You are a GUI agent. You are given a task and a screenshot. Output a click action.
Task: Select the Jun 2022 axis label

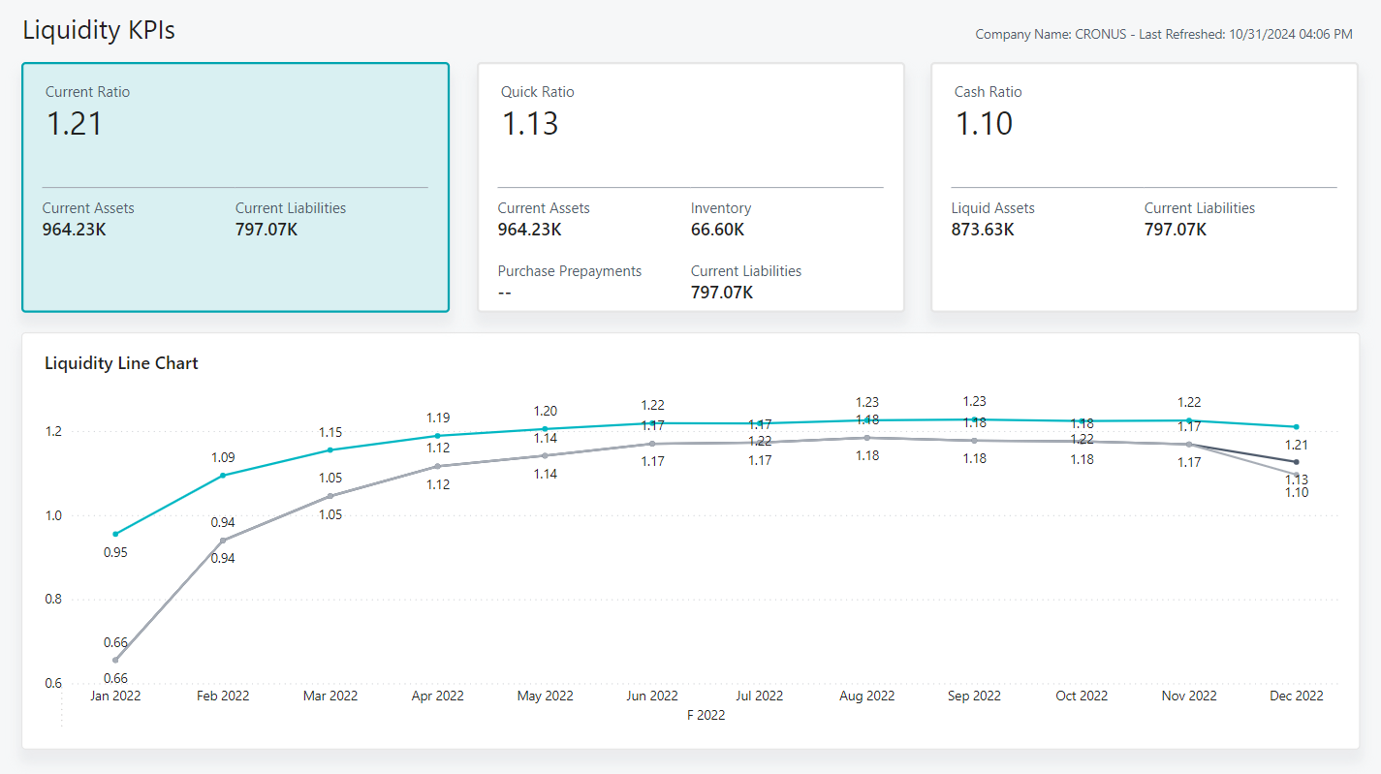click(x=651, y=696)
